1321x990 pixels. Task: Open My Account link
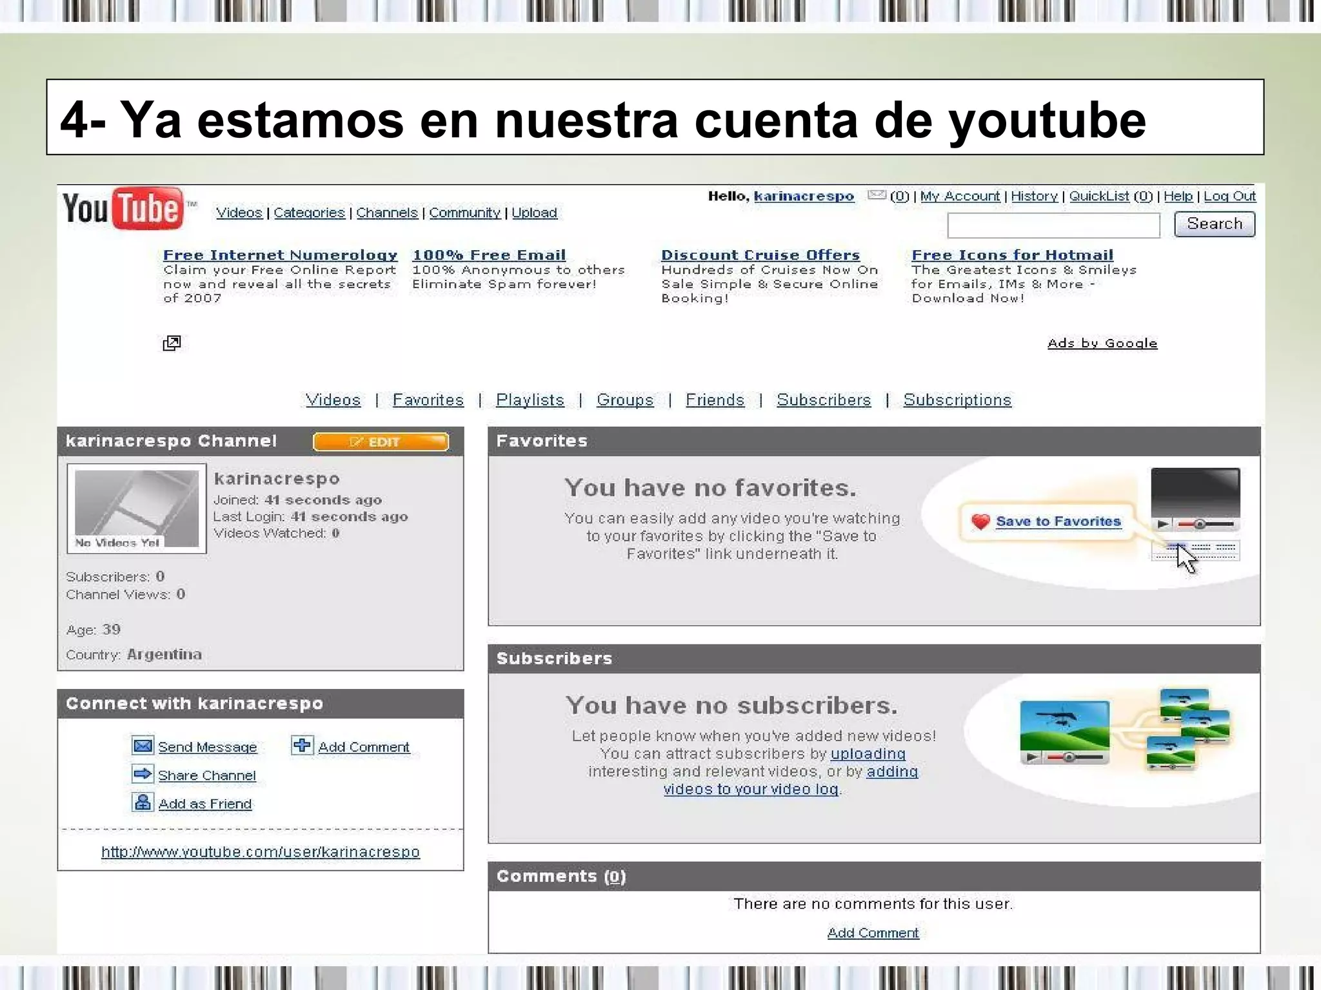960,196
